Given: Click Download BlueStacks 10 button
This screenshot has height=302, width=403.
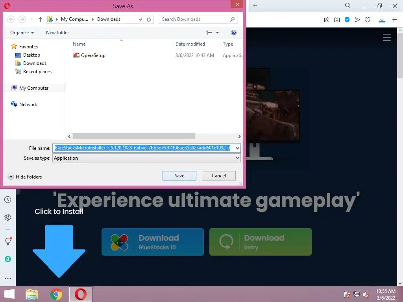Looking at the screenshot, I should point(153,242).
